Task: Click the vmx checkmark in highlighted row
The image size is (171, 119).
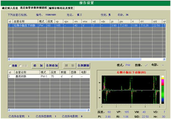Action: pos(84,25)
